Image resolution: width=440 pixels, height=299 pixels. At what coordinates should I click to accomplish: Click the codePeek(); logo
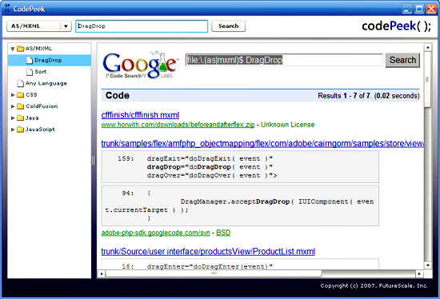[396, 26]
